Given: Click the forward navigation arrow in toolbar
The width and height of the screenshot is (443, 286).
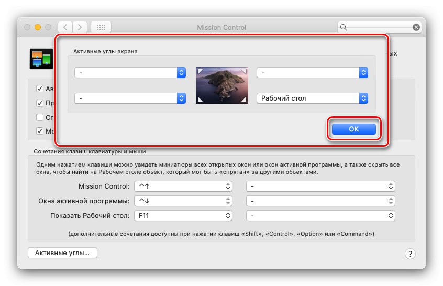Looking at the screenshot, I should pos(80,27).
